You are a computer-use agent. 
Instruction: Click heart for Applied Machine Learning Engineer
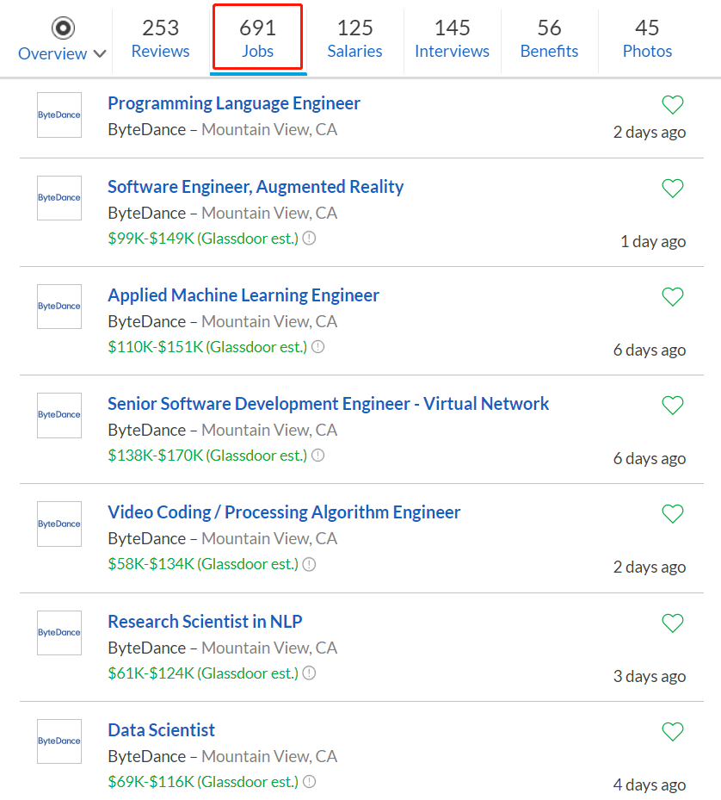tap(673, 297)
